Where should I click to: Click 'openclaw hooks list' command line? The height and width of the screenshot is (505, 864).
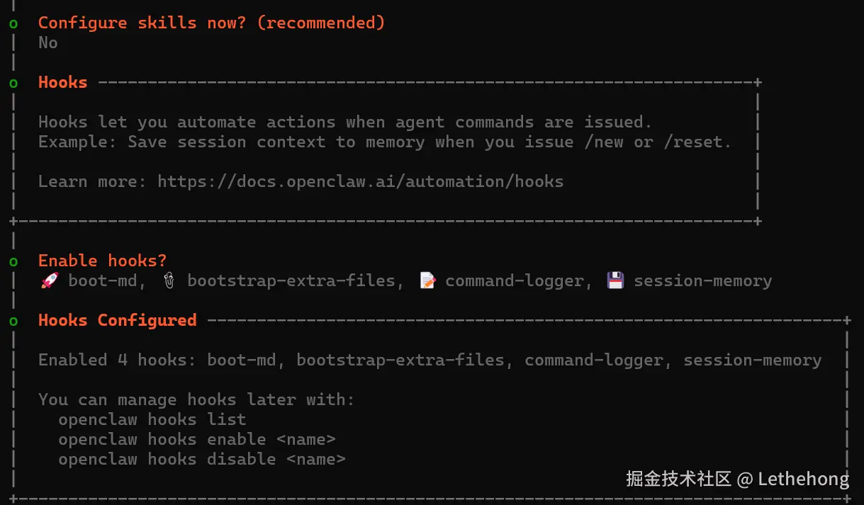tap(152, 419)
